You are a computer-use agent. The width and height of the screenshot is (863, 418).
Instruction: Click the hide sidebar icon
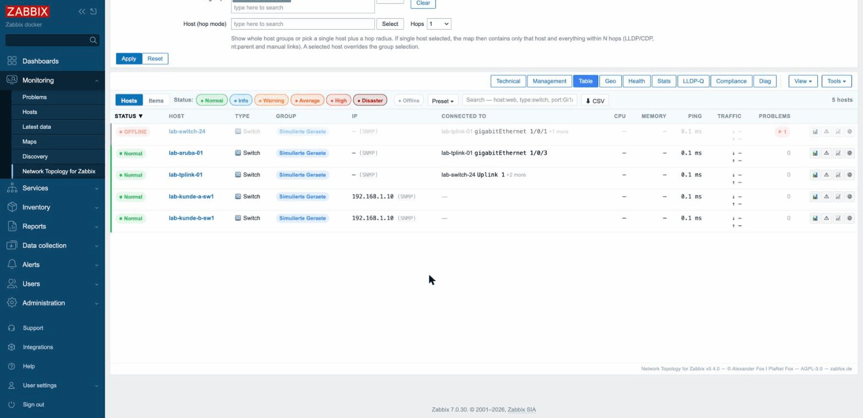coord(93,12)
